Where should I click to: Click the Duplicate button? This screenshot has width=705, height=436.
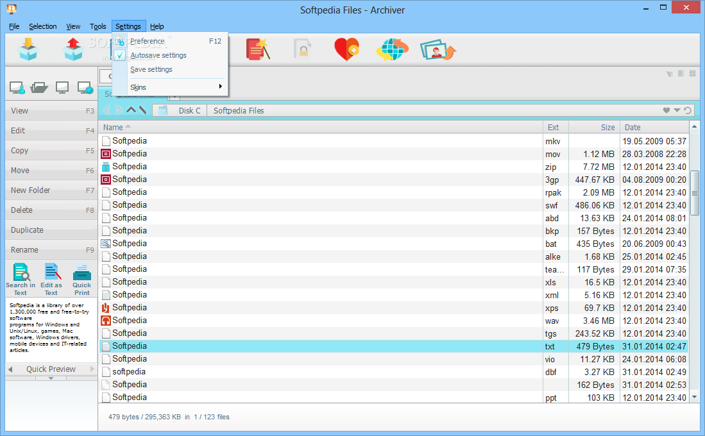tap(51, 230)
